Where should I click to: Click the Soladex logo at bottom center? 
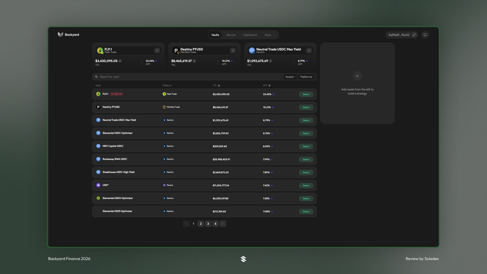coord(243,259)
